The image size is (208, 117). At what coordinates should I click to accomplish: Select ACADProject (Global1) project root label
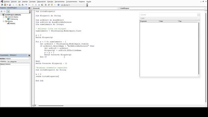point(13,15)
